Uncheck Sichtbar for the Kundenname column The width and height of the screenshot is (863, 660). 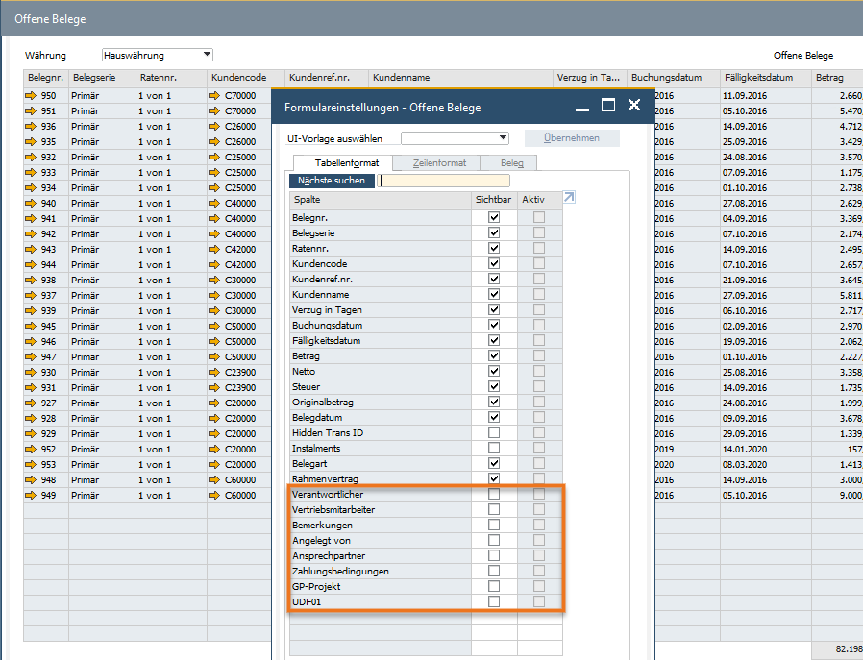[494, 295]
